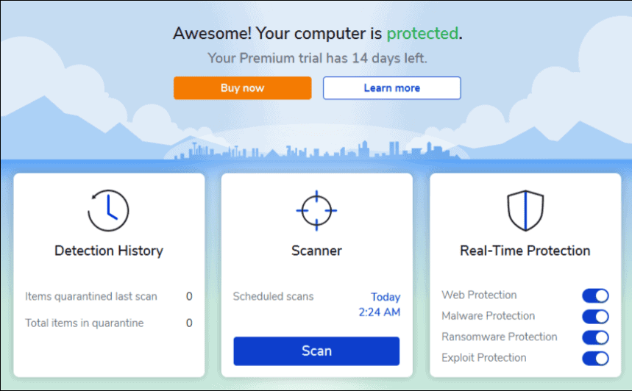Click Total items in quarantine row
632x391 pixels.
tap(109, 323)
